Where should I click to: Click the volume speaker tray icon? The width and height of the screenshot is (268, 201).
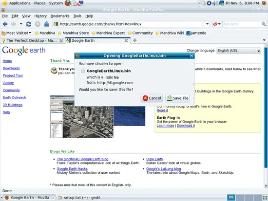pyautogui.click(x=215, y=3)
